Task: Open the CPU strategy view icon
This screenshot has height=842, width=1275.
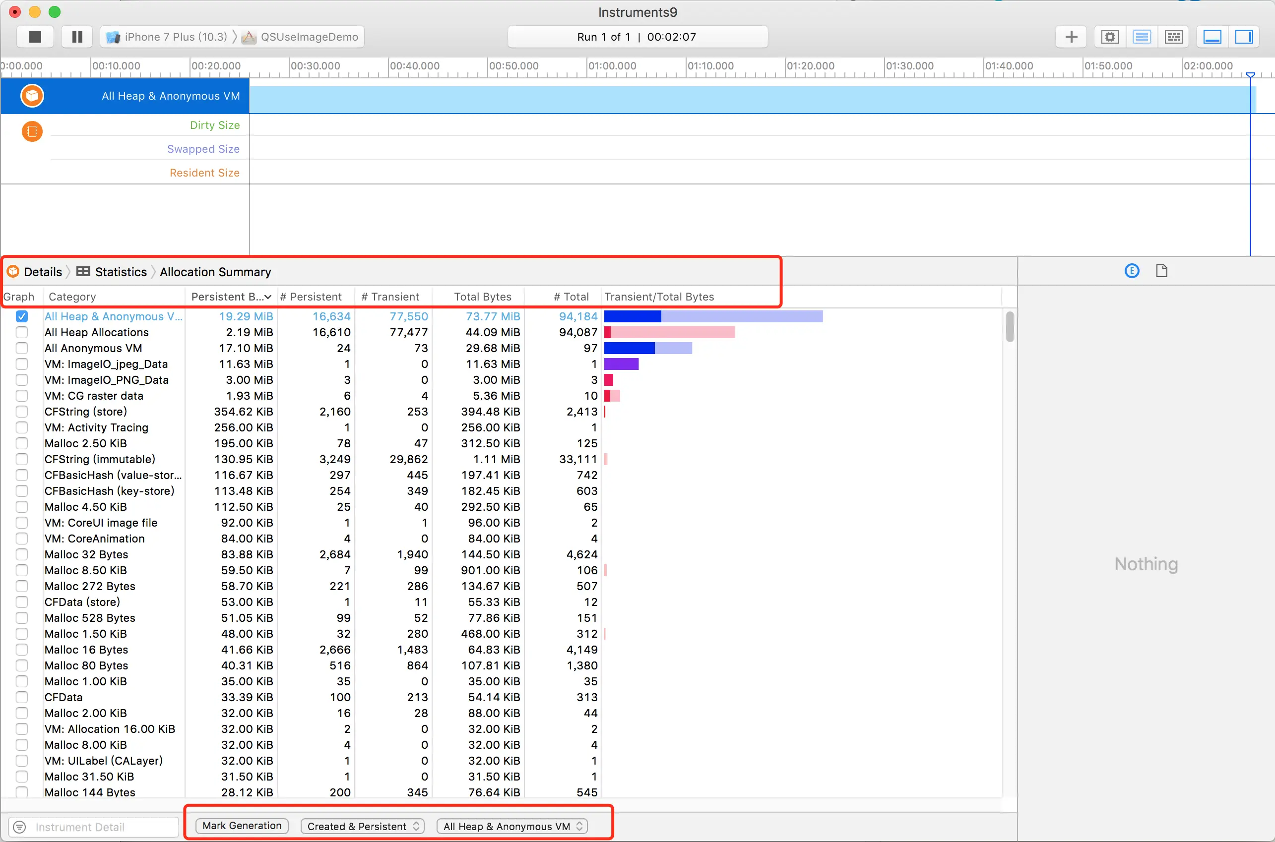Action: (1109, 37)
